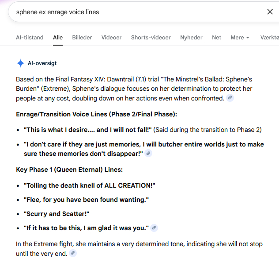Click the "Scurry and Scatter!" quote

coord(57,214)
